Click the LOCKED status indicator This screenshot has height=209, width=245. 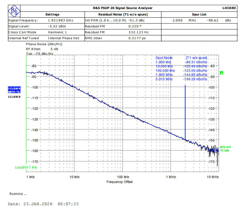coord(229,8)
